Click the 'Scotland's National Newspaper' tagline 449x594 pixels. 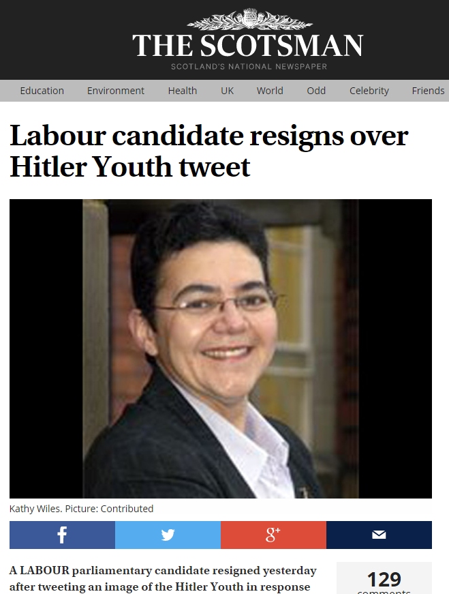pyautogui.click(x=249, y=67)
